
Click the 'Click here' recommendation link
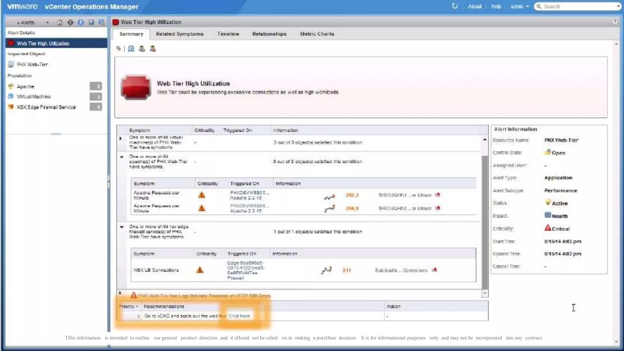(239, 316)
